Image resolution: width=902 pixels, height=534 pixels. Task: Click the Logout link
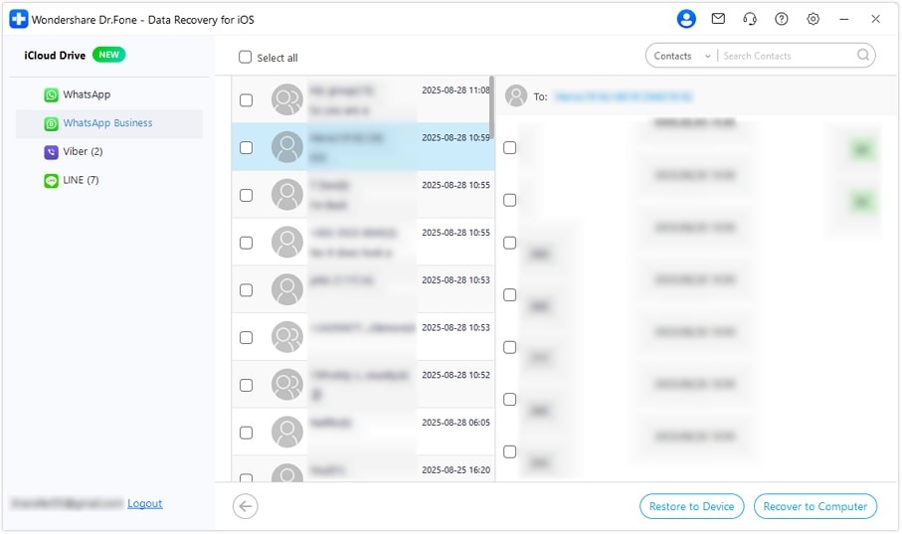pyautogui.click(x=144, y=503)
